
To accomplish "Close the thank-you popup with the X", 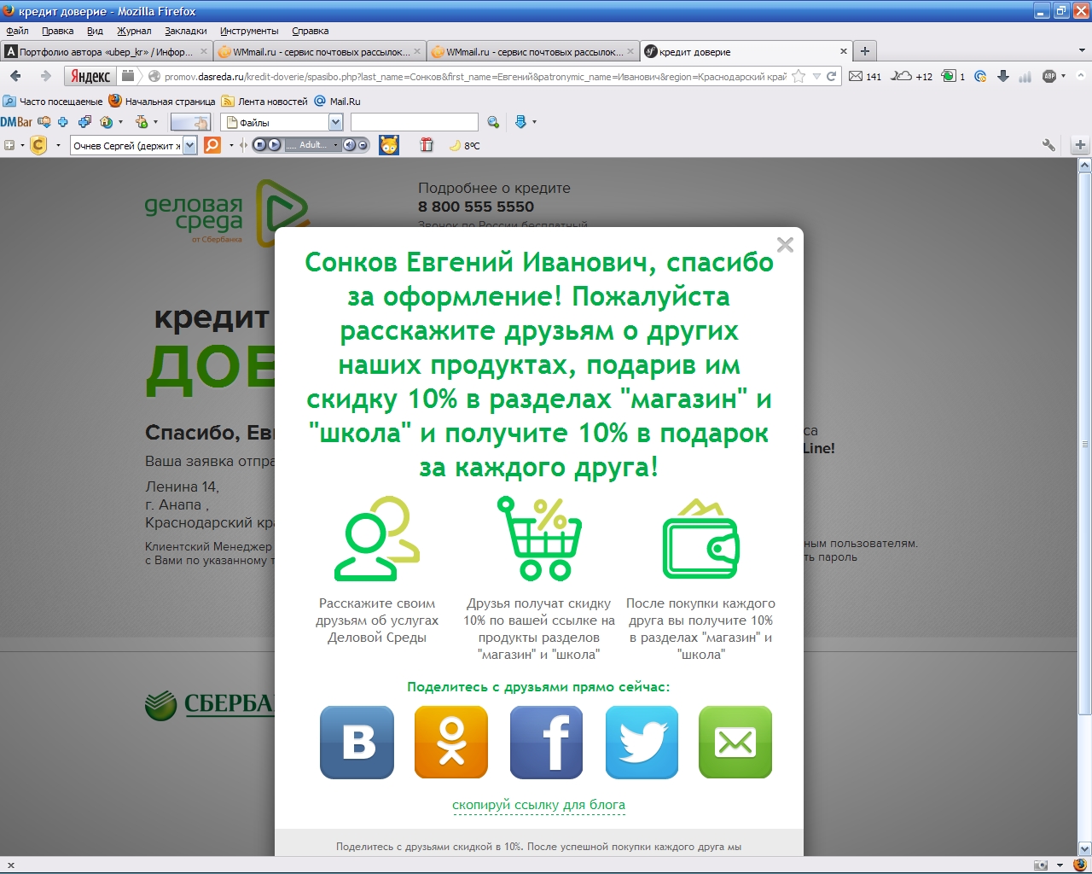I will [785, 245].
